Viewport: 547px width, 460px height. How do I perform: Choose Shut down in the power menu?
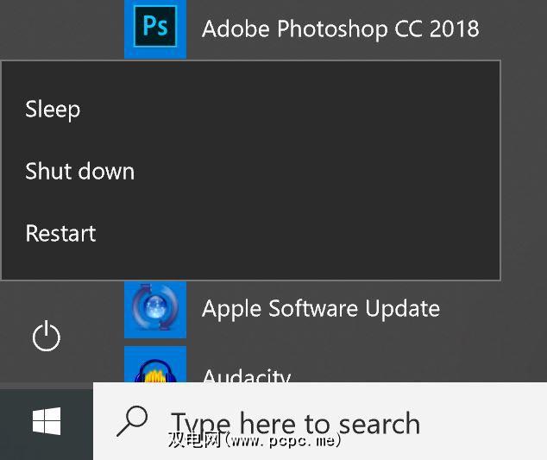pyautogui.click(x=79, y=171)
